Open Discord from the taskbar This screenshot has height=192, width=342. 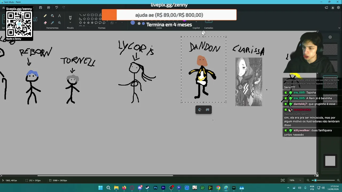(x=140, y=188)
